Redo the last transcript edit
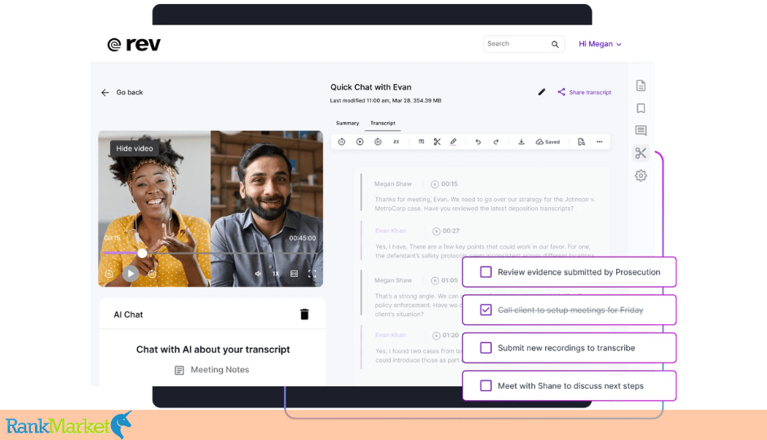Screen dimensions: 767x440 coord(496,142)
